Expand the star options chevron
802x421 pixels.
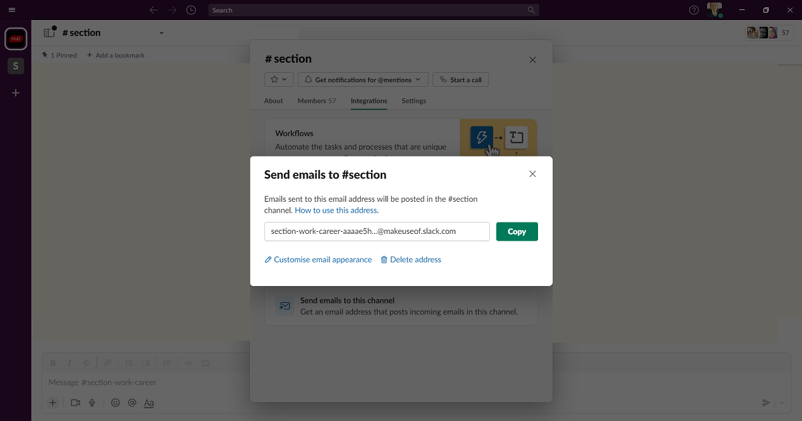click(x=285, y=79)
